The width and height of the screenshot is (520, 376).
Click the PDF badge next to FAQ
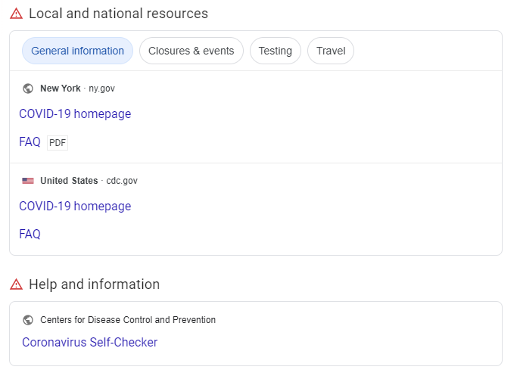(x=58, y=143)
